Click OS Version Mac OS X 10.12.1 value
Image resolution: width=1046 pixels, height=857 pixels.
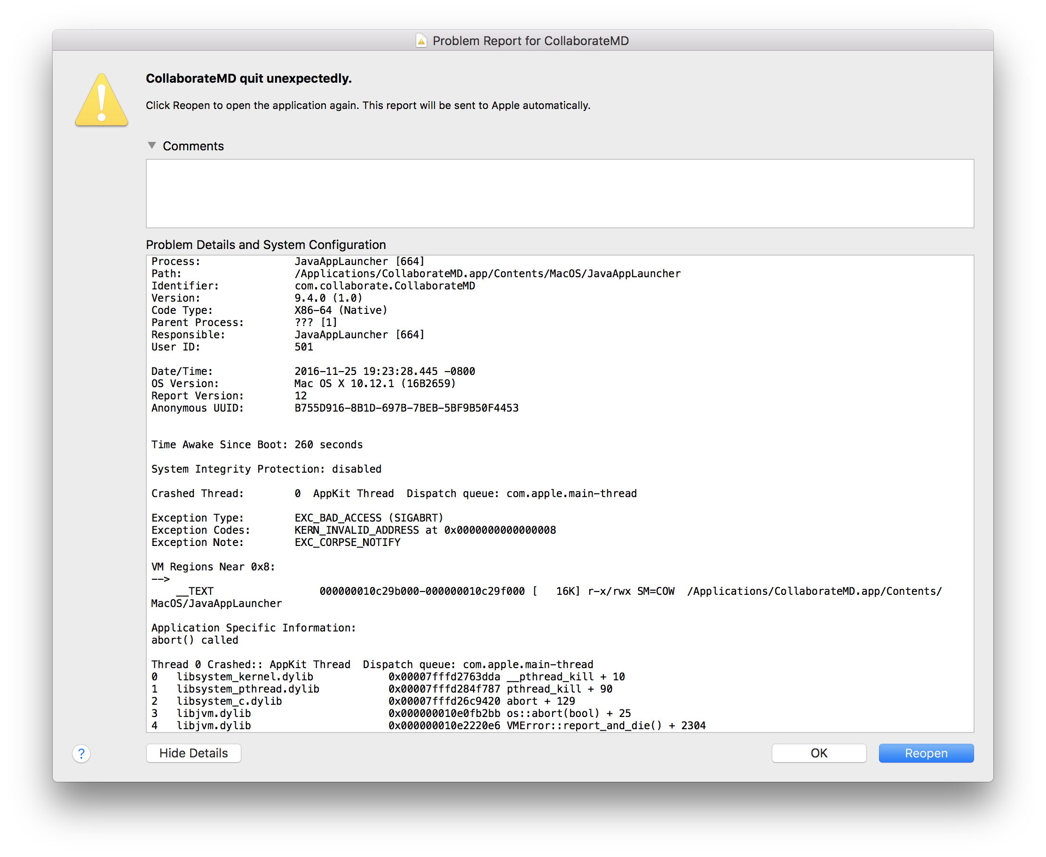pos(375,383)
